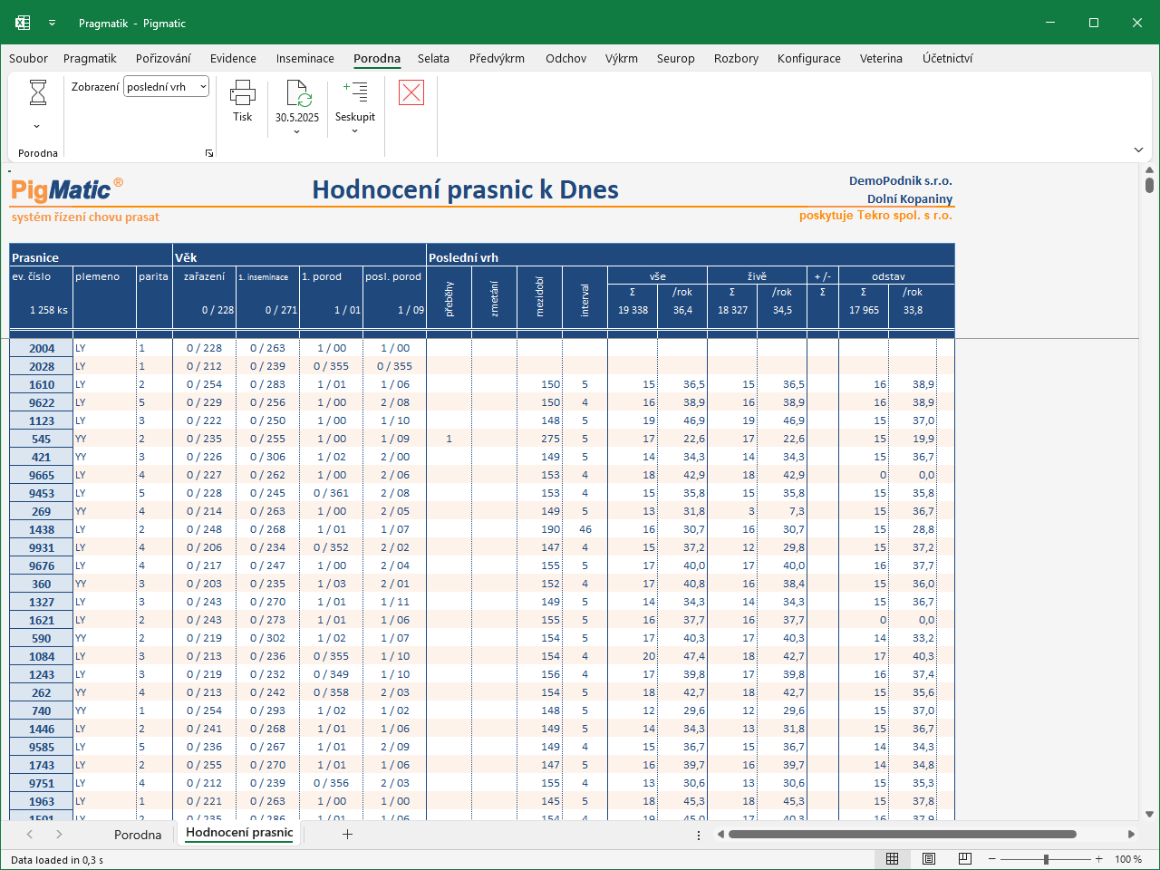This screenshot has width=1160, height=870.
Task: Switch to Normal view in status bar
Action: pos(893,859)
